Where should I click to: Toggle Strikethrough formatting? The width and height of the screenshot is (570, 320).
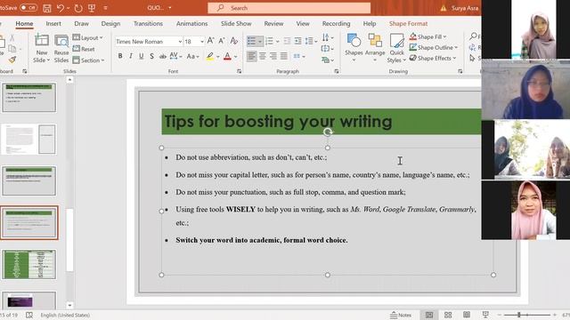point(162,56)
